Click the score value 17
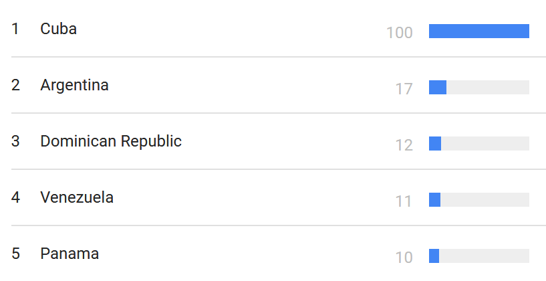Screen dimensions: 546x281 (404, 89)
